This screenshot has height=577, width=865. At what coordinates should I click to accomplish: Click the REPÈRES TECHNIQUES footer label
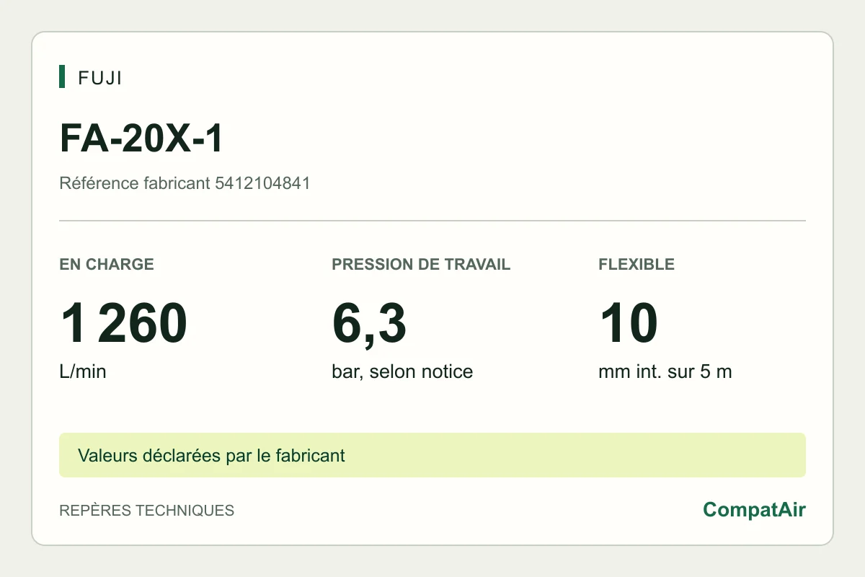[x=146, y=511]
